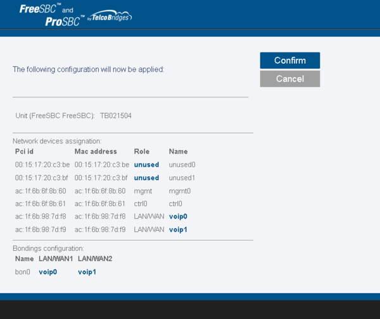Image resolution: width=380 pixels, height=319 pixels.
Task: Click ctrl0 in the Name column
Action: pos(175,204)
